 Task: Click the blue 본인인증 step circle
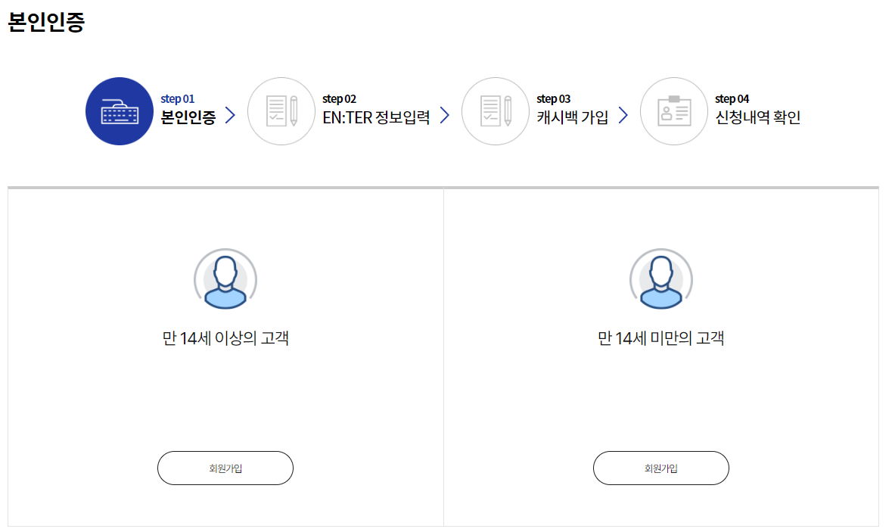point(120,110)
